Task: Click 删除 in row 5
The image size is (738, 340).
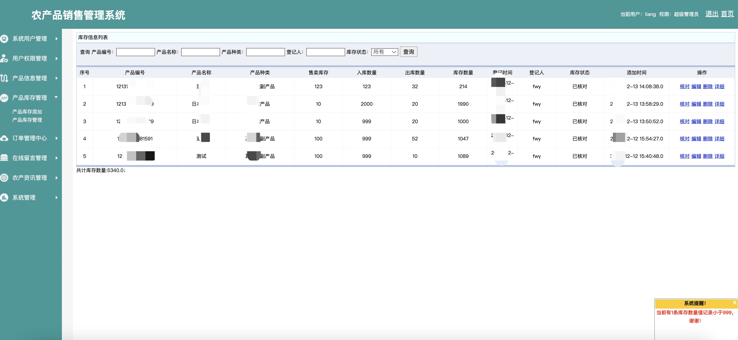Action: [708, 156]
